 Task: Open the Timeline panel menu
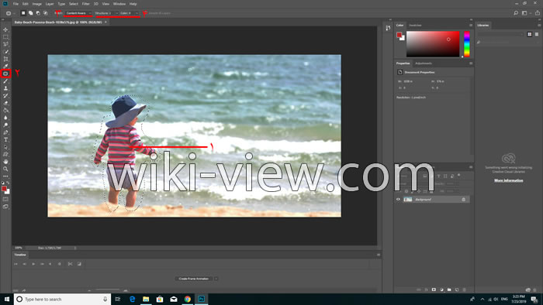(x=379, y=255)
